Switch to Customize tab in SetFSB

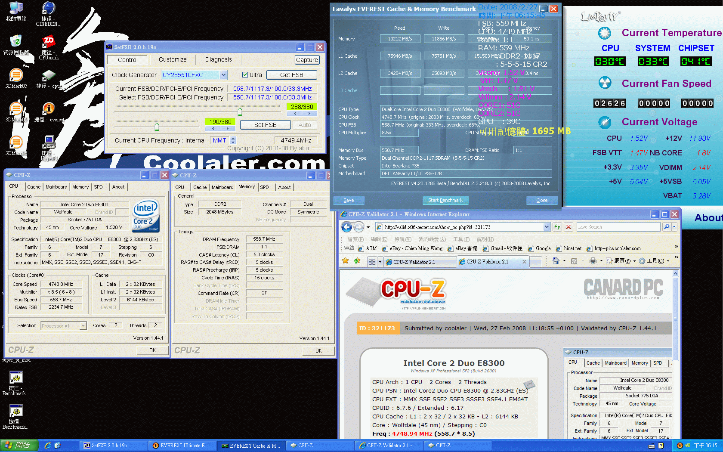173,60
